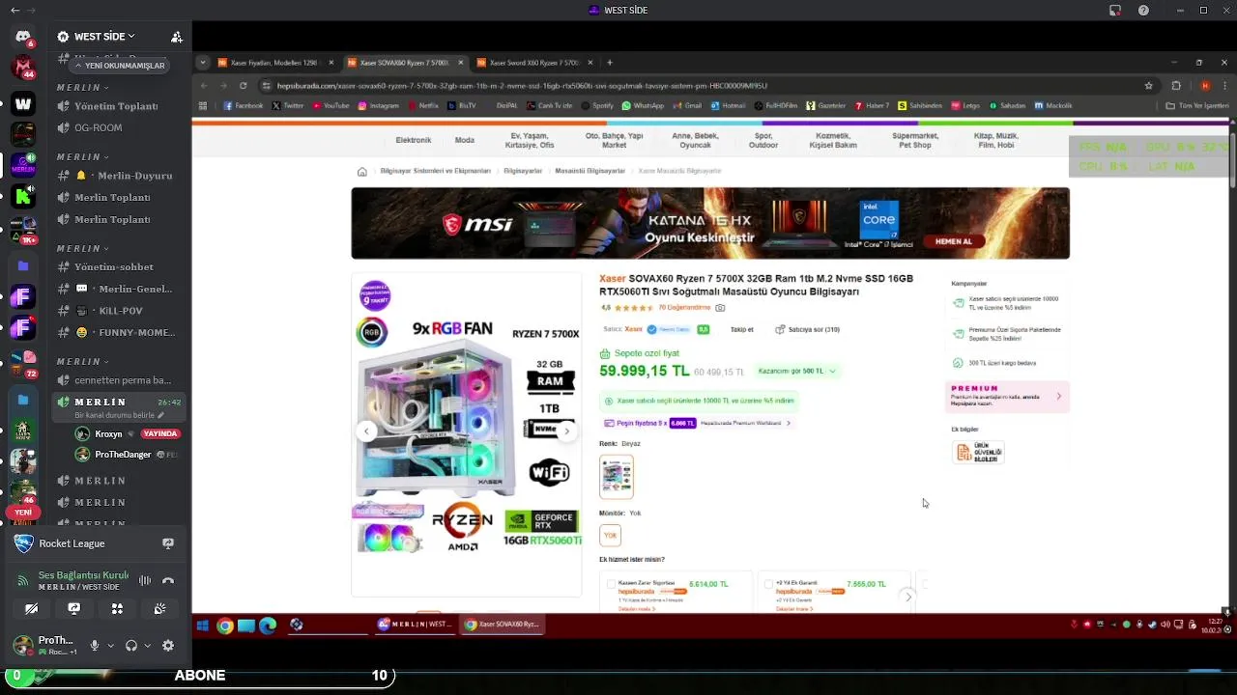Screen dimensions: 1237x695
Task: Open the green K server icon
Action: click(23, 197)
